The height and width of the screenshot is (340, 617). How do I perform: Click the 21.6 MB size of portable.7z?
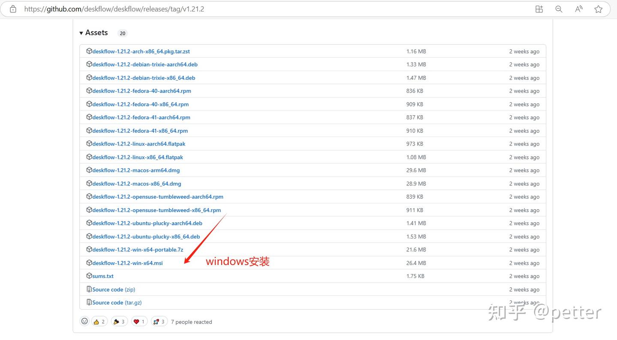pyautogui.click(x=416, y=250)
